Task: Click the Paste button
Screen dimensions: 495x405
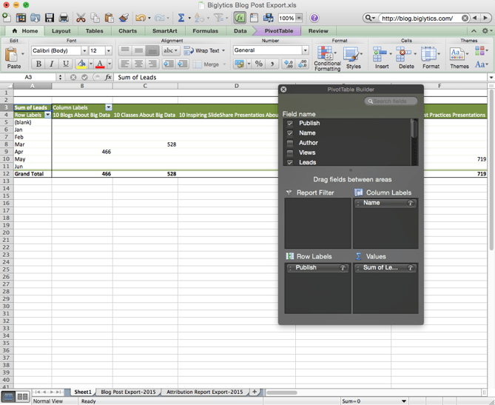Action: [x=13, y=58]
